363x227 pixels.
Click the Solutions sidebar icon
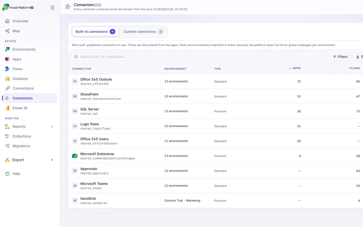point(7,79)
